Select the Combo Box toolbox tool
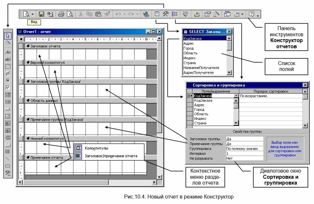The height and width of the screenshot is (204, 314). (x=8, y=95)
